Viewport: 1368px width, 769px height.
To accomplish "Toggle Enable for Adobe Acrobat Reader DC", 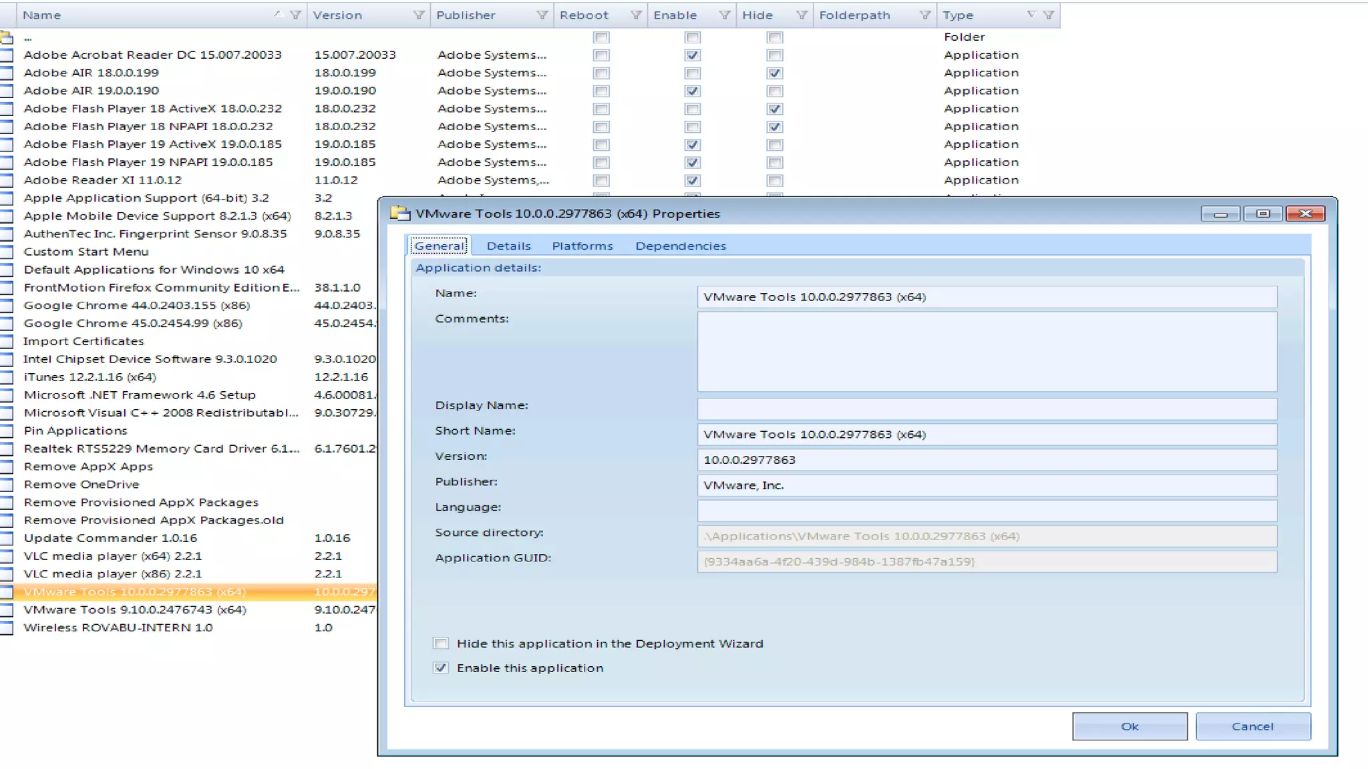I will [693, 55].
